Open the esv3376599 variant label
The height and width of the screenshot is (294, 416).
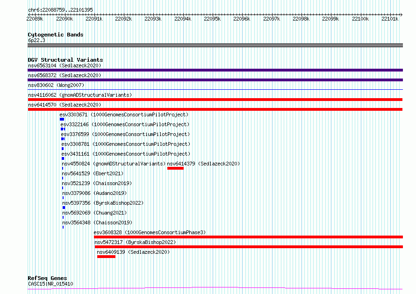point(125,134)
